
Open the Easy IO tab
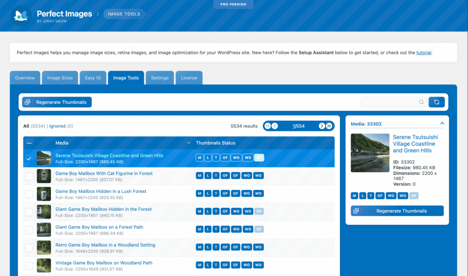(93, 78)
